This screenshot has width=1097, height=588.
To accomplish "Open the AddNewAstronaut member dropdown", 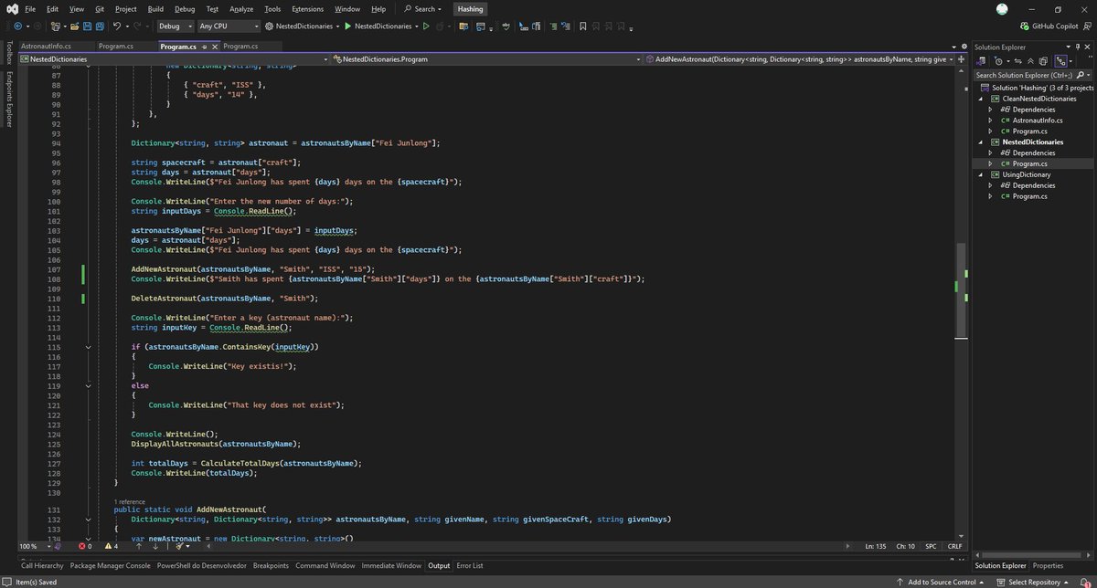I will (800, 58).
